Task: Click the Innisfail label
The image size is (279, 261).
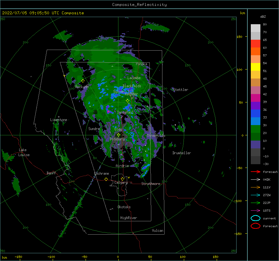Action: (125, 112)
